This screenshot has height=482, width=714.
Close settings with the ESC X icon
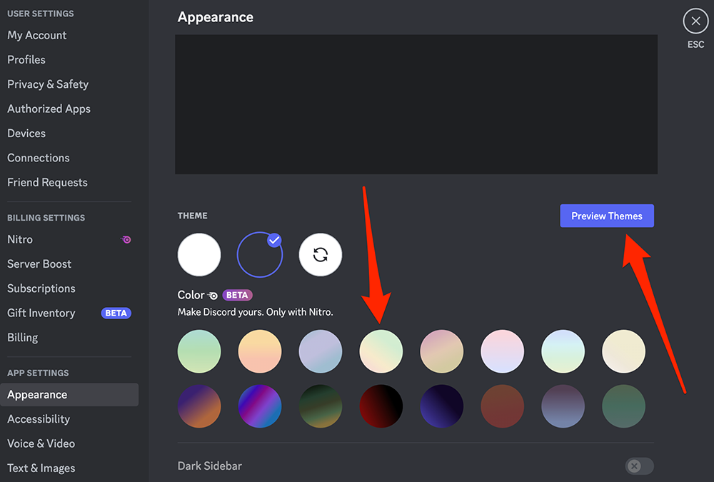point(695,21)
